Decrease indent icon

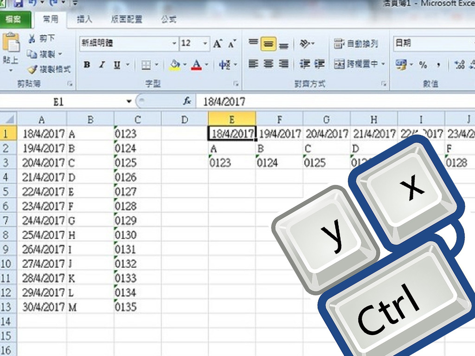click(304, 64)
